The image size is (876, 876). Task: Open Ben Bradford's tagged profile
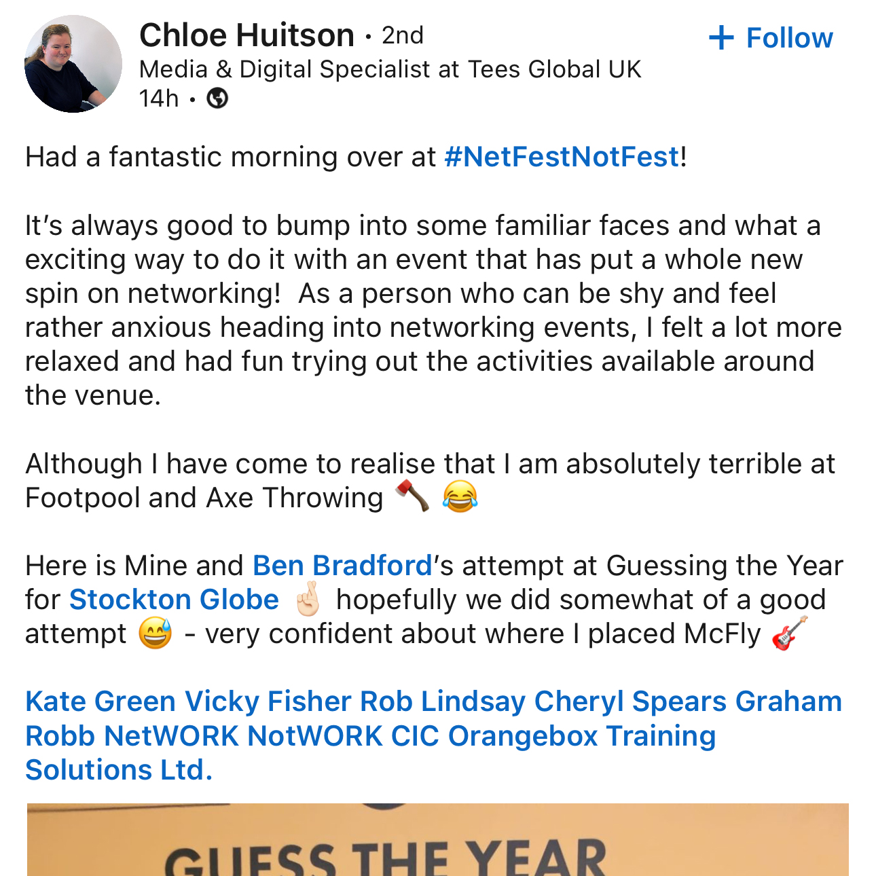pos(342,566)
